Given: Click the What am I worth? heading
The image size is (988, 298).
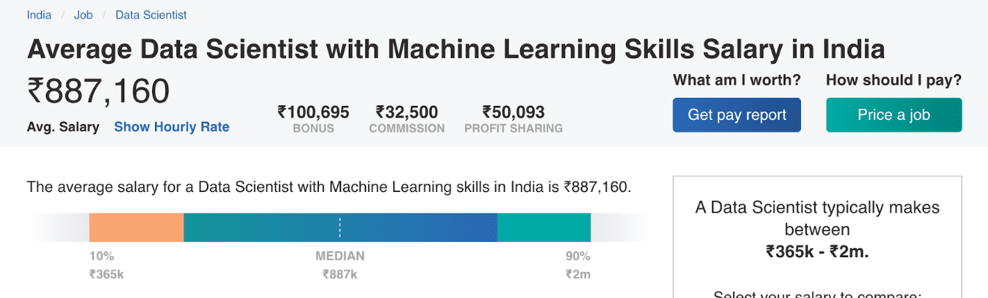Looking at the screenshot, I should tap(736, 80).
